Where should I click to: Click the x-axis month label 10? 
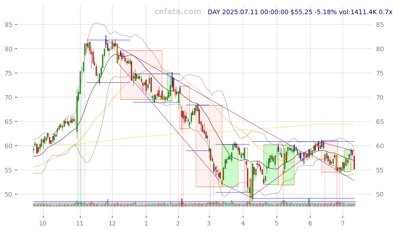[x=43, y=223]
